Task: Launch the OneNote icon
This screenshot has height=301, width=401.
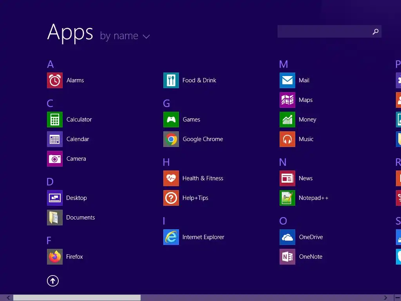Action: pyautogui.click(x=287, y=257)
